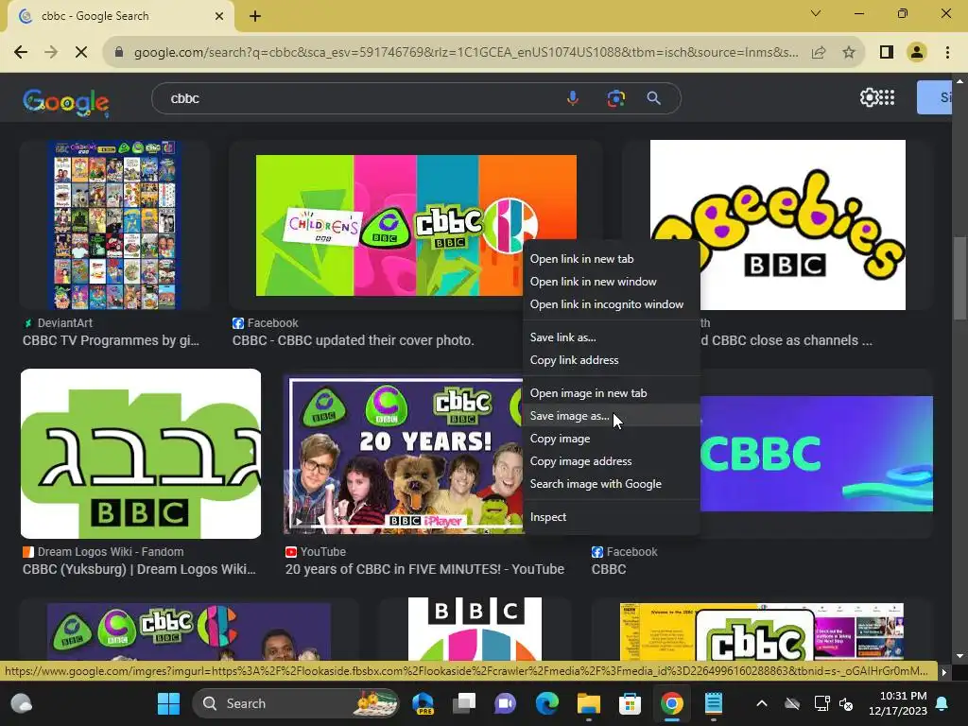Viewport: 968px width, 726px height.
Task: Expand the tab search chevron
Action: pos(816,13)
